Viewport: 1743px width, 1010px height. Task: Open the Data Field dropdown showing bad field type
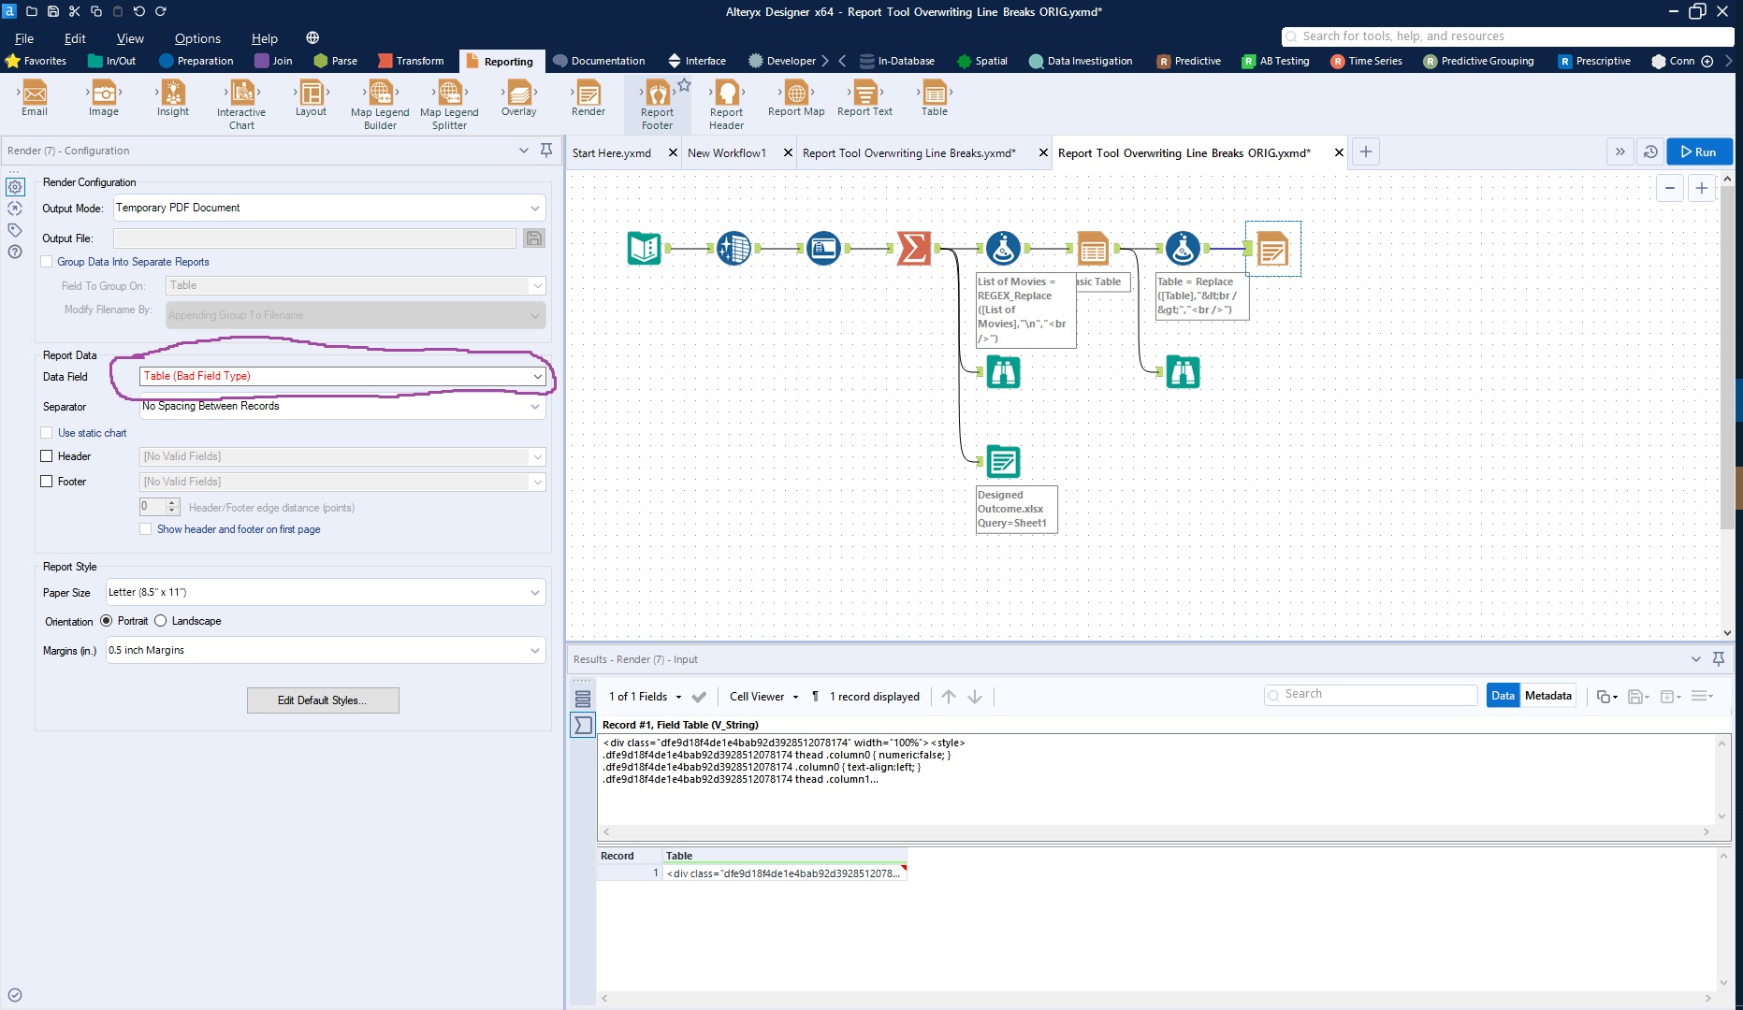pyautogui.click(x=536, y=376)
